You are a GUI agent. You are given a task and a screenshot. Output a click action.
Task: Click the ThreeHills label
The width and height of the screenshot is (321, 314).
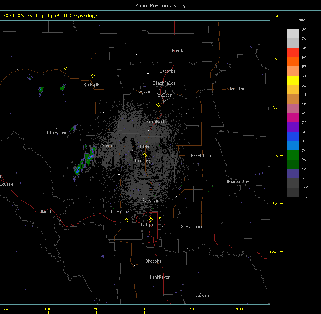tap(200, 156)
